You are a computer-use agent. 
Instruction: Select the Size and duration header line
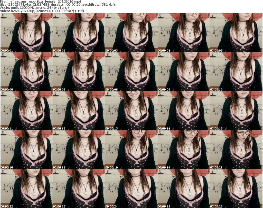pos(58,5)
